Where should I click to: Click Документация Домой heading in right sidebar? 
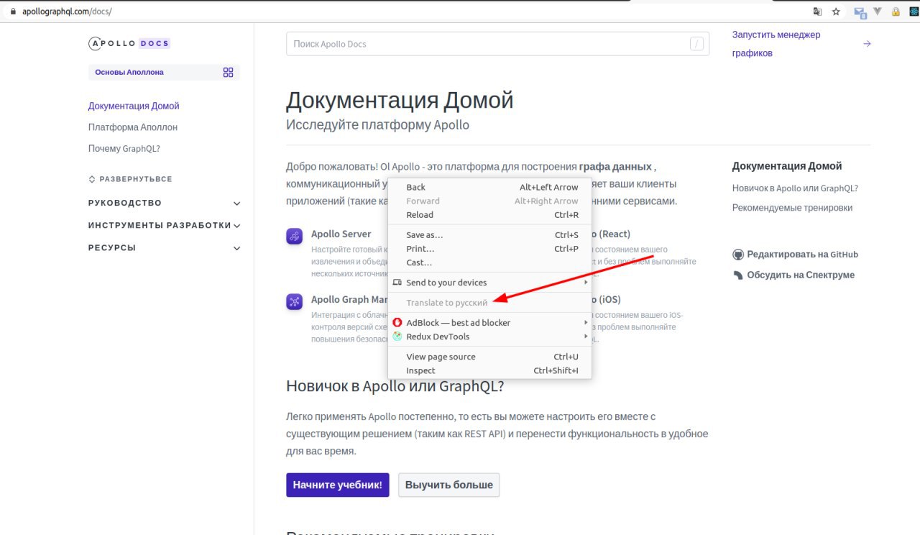[x=787, y=166]
